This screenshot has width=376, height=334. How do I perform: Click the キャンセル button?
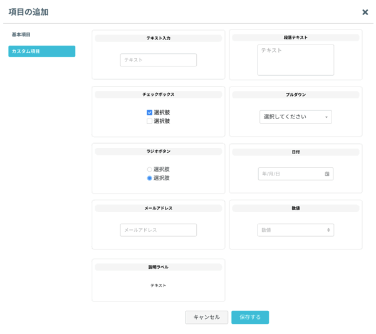[206, 317]
